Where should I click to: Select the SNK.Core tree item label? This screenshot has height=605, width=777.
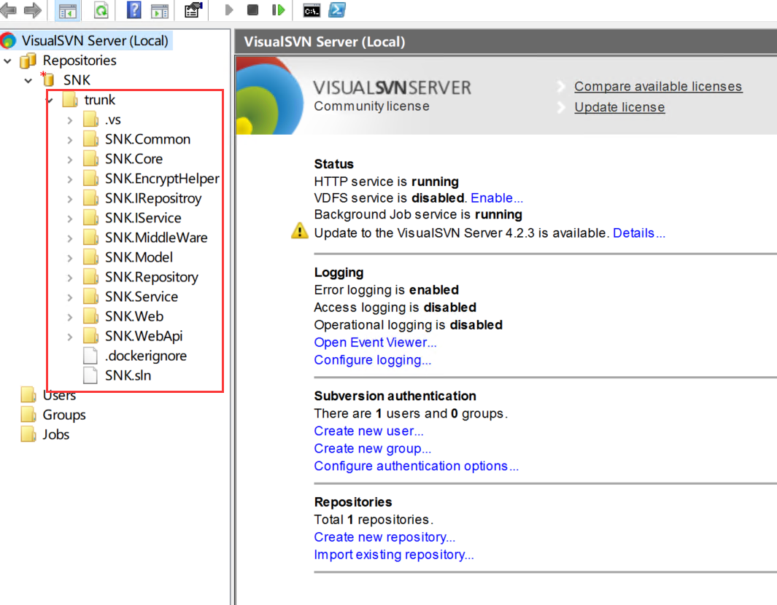pyautogui.click(x=134, y=158)
